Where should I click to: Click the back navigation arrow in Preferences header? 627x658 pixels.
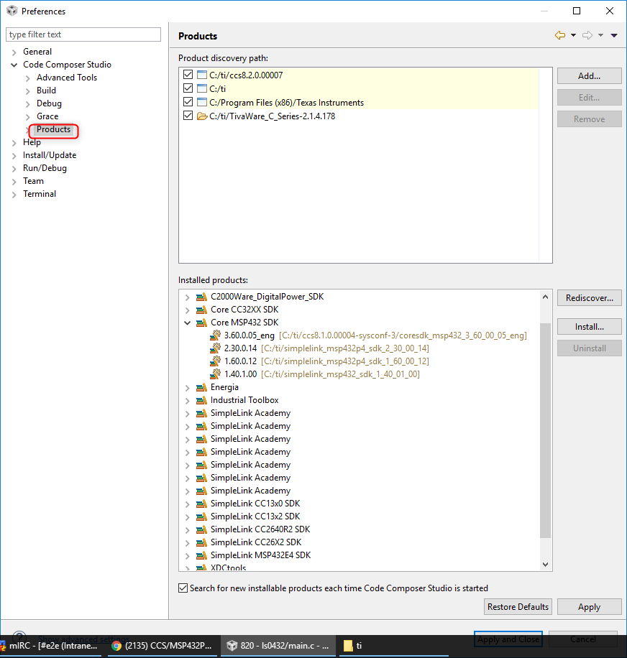click(x=561, y=34)
